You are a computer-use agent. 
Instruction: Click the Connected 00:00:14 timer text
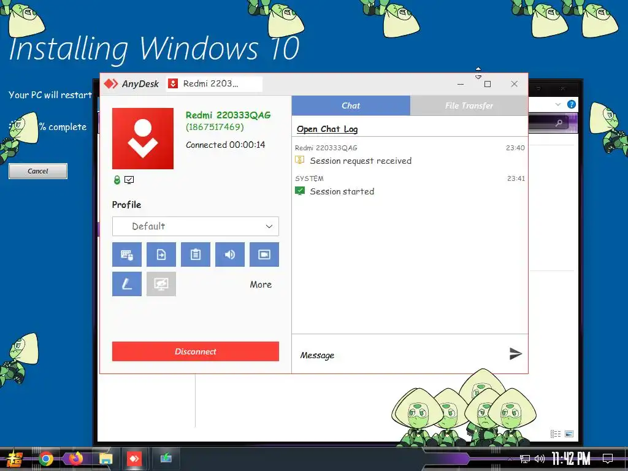226,145
